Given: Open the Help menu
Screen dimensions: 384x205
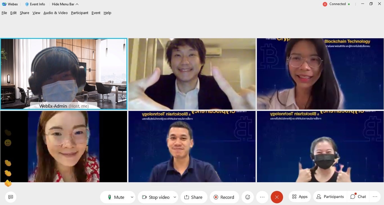Looking at the screenshot, I should point(107,13).
